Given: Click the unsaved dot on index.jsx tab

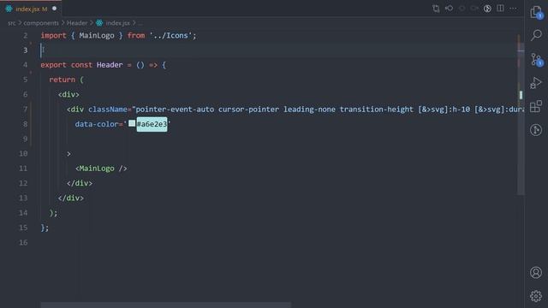Looking at the screenshot, I should click(54, 9).
